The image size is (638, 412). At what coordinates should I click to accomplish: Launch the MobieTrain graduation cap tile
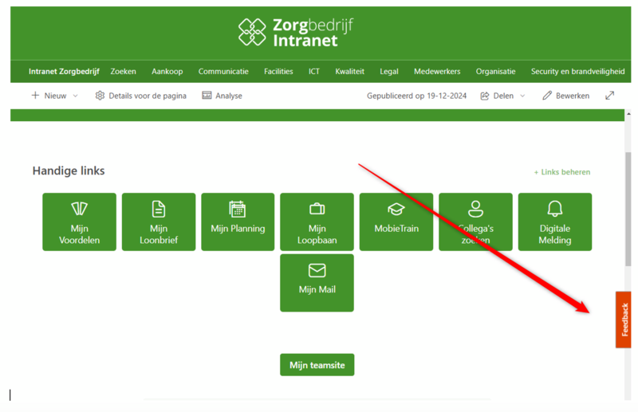click(x=396, y=222)
